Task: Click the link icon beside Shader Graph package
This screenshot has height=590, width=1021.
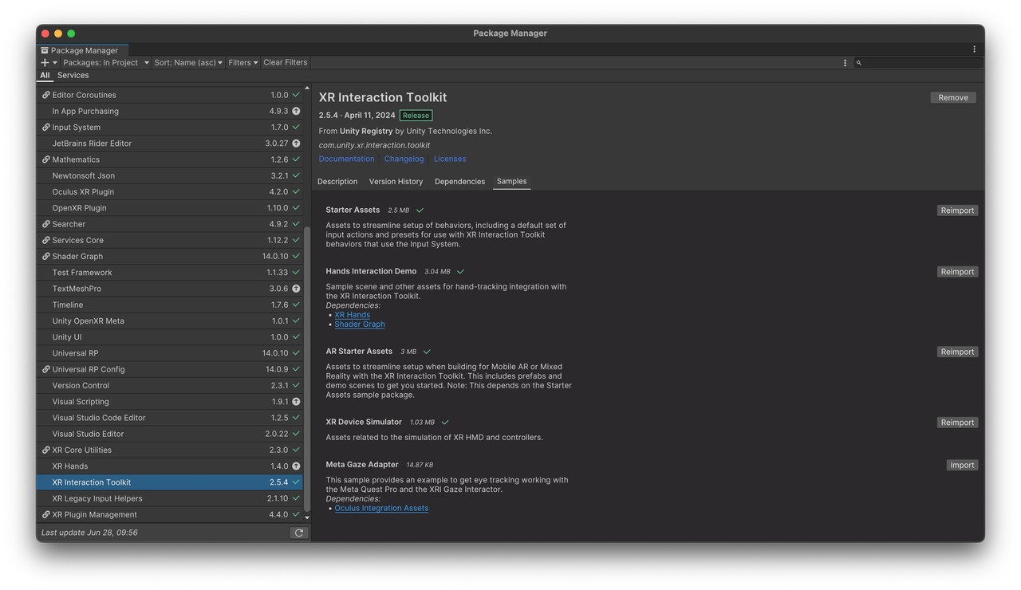Action: (45, 257)
